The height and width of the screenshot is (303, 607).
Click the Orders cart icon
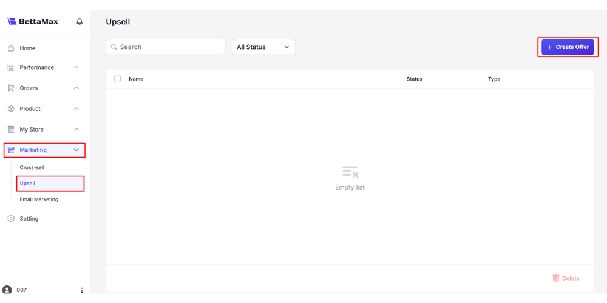pos(11,88)
